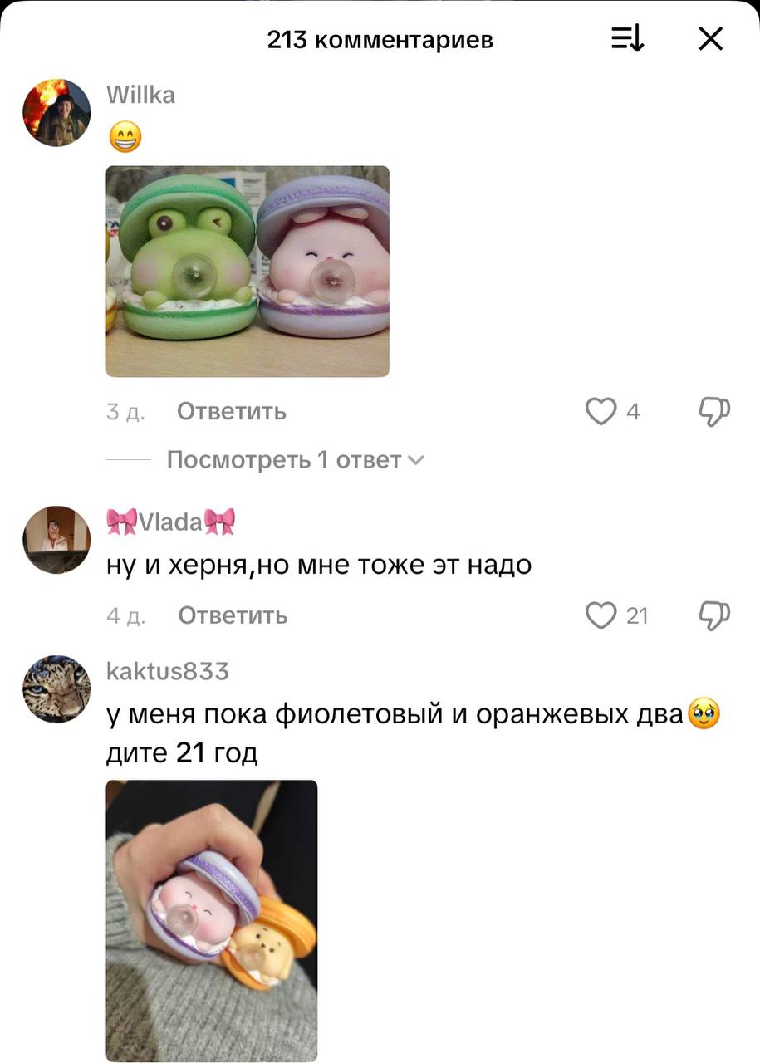Open the comment sort options icon

coord(628,39)
